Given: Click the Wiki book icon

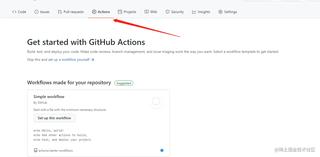Looking at the screenshot, I should point(147,12).
